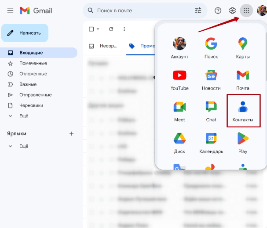The width and height of the screenshot is (267, 228).
Task: Open Settings gear icon
Action: (232, 11)
